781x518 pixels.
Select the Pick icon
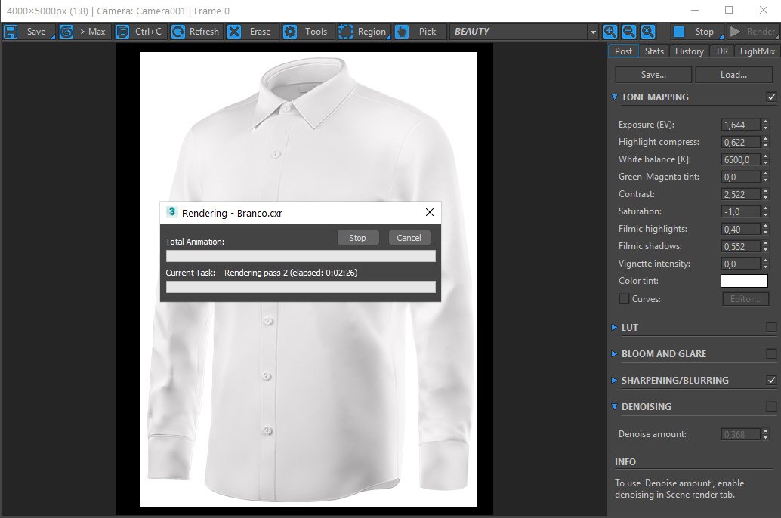400,31
